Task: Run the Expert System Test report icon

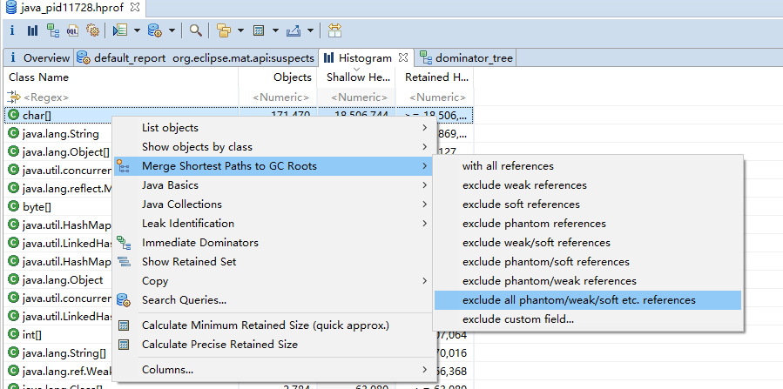Action: click(x=120, y=31)
